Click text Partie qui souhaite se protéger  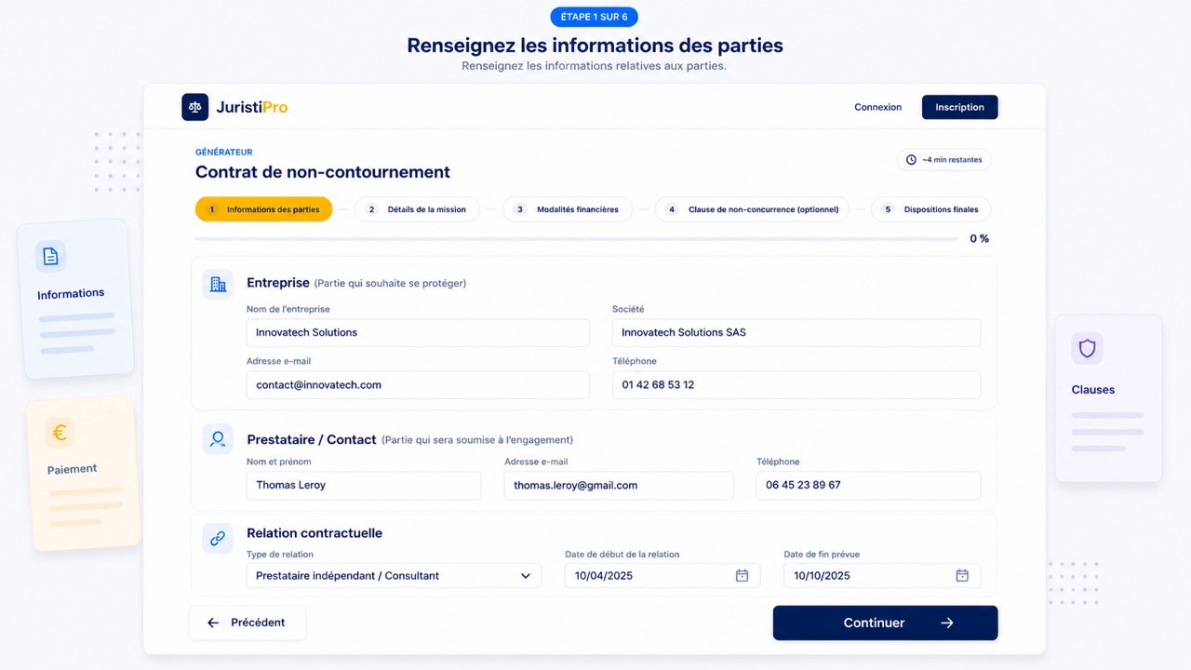390,283
